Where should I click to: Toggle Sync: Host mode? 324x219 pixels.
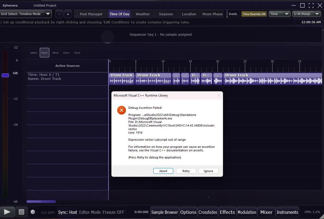[67, 212]
